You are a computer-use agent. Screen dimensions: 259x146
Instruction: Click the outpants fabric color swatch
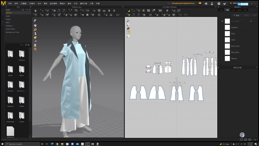(227, 27)
